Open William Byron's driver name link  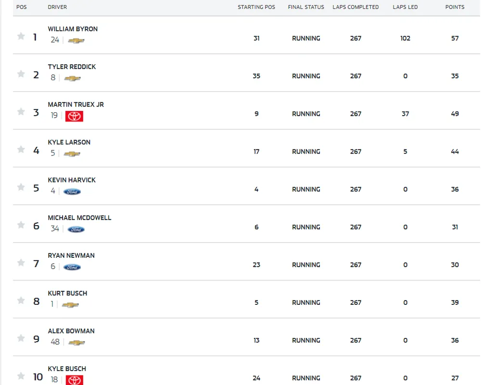point(73,29)
